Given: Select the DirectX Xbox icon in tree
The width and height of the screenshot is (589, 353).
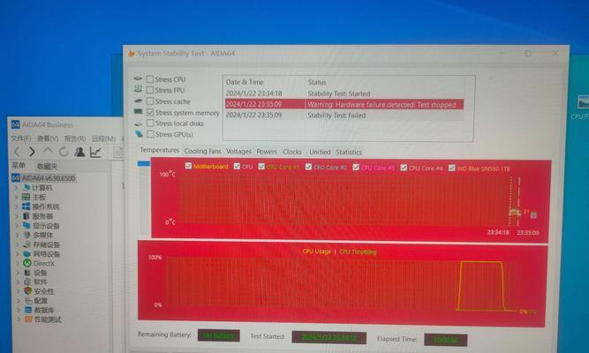Looking at the screenshot, I should [27, 263].
